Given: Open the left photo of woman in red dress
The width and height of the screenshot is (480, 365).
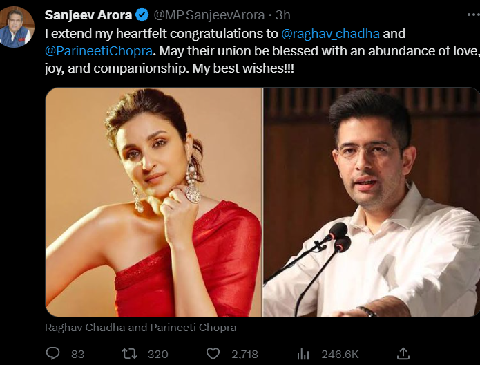Looking at the screenshot, I should pos(153,202).
